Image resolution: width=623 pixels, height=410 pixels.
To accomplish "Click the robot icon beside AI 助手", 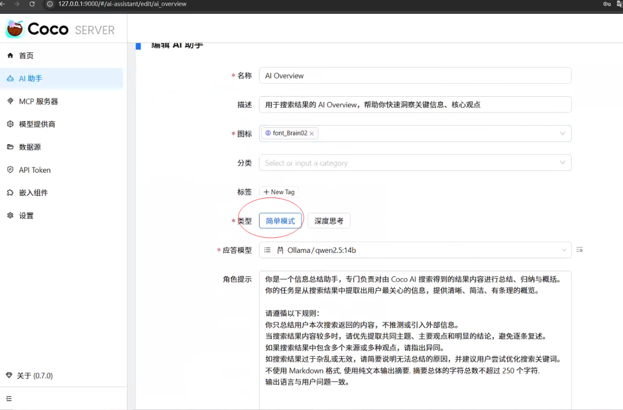I will pos(10,78).
